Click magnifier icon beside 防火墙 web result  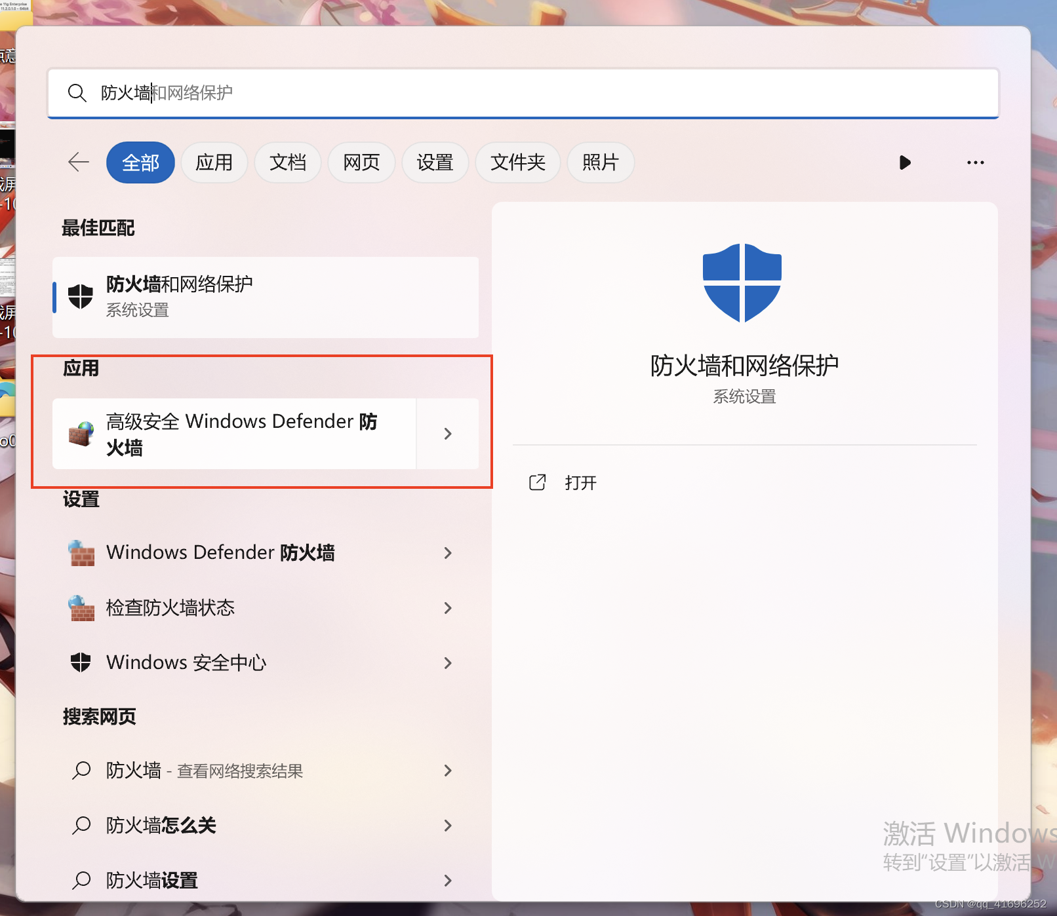[x=81, y=771]
